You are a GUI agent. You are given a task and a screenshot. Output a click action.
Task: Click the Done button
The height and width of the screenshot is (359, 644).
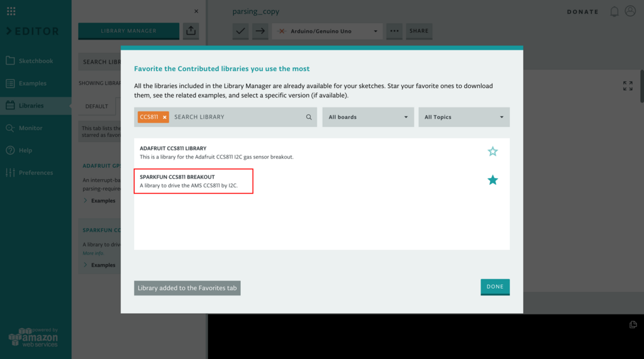tap(495, 287)
